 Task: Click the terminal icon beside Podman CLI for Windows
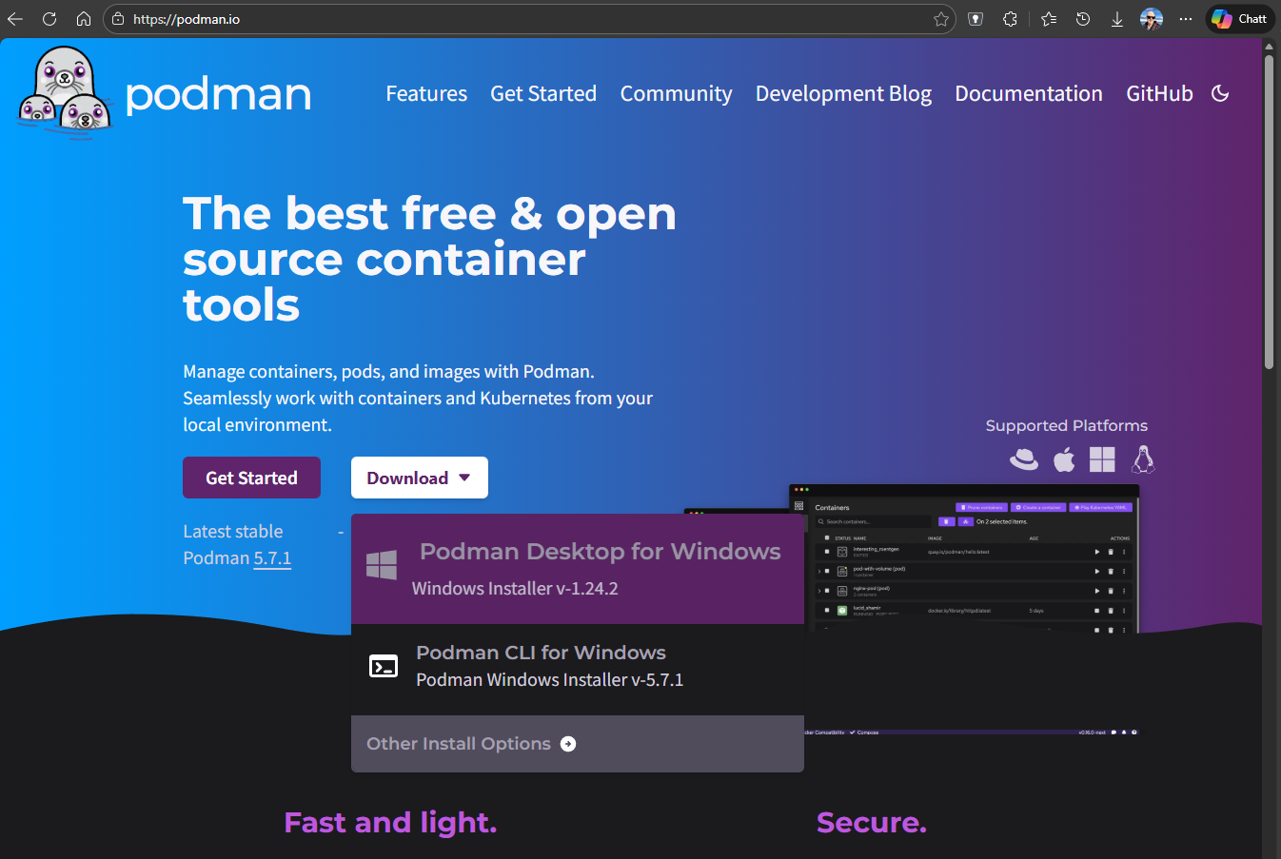(x=384, y=666)
